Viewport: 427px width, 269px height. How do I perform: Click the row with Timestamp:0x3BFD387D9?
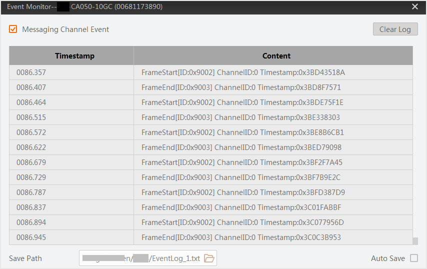tap(210, 192)
